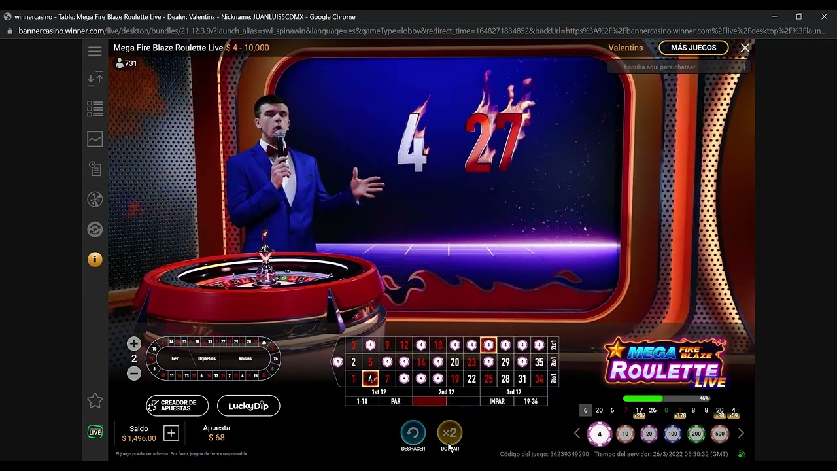Bet on the Orphelins racetrack section

pyautogui.click(x=207, y=358)
